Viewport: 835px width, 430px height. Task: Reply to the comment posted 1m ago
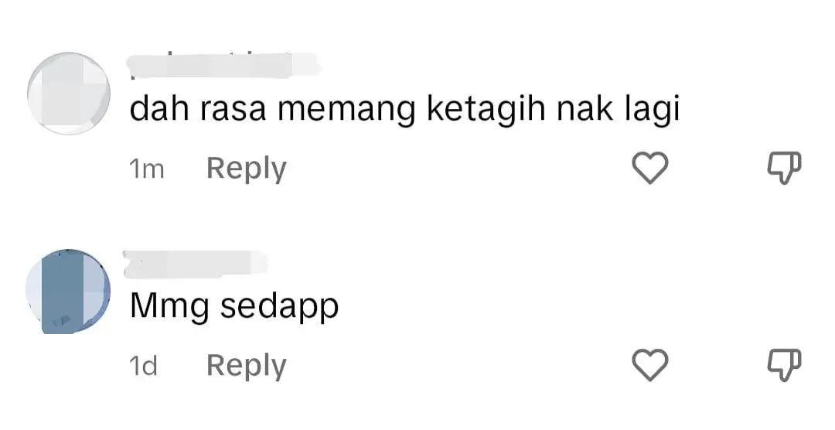[247, 169]
